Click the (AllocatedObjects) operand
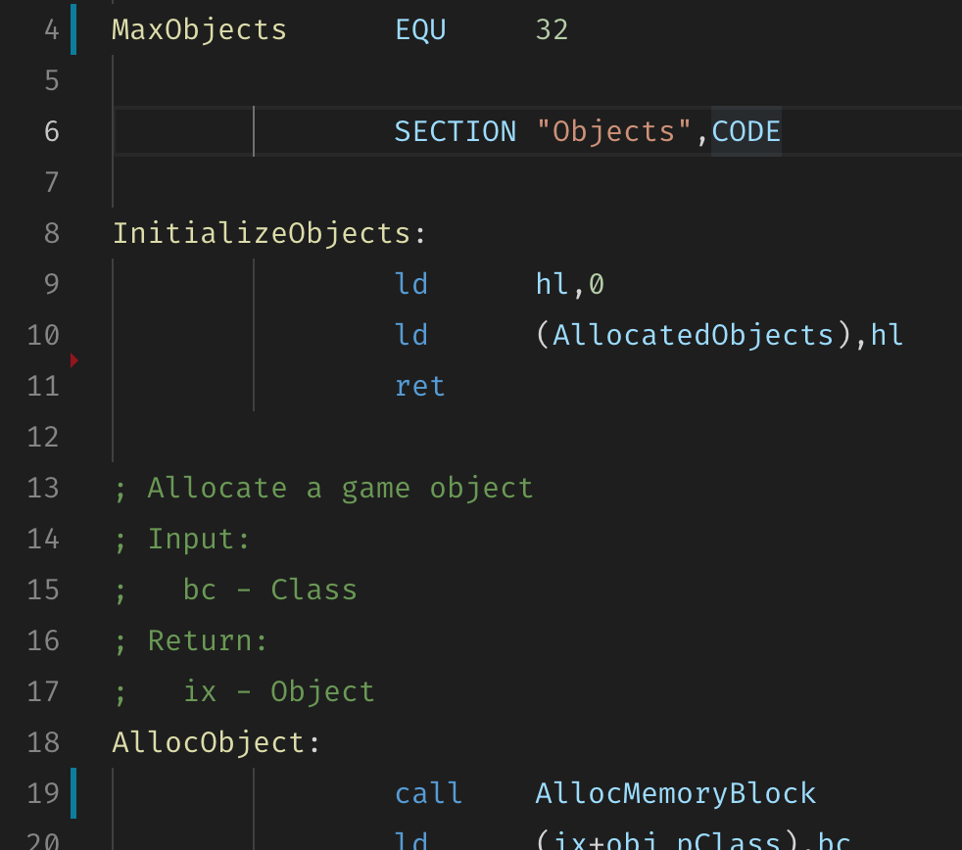This screenshot has width=962, height=850. pyautogui.click(x=694, y=336)
